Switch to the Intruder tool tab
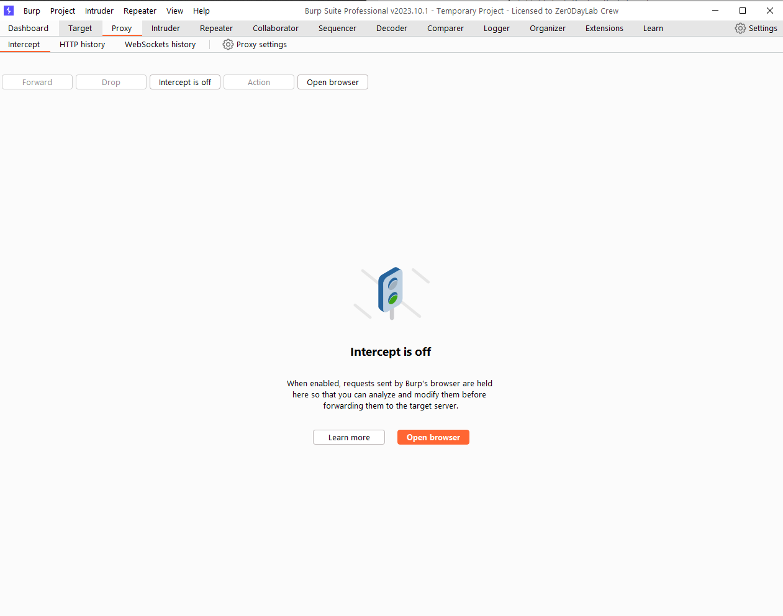This screenshot has height=616, width=783. click(x=166, y=29)
